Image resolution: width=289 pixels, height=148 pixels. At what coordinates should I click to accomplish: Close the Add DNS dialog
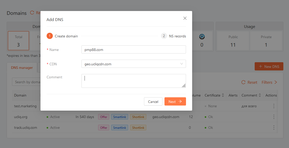(x=185, y=18)
